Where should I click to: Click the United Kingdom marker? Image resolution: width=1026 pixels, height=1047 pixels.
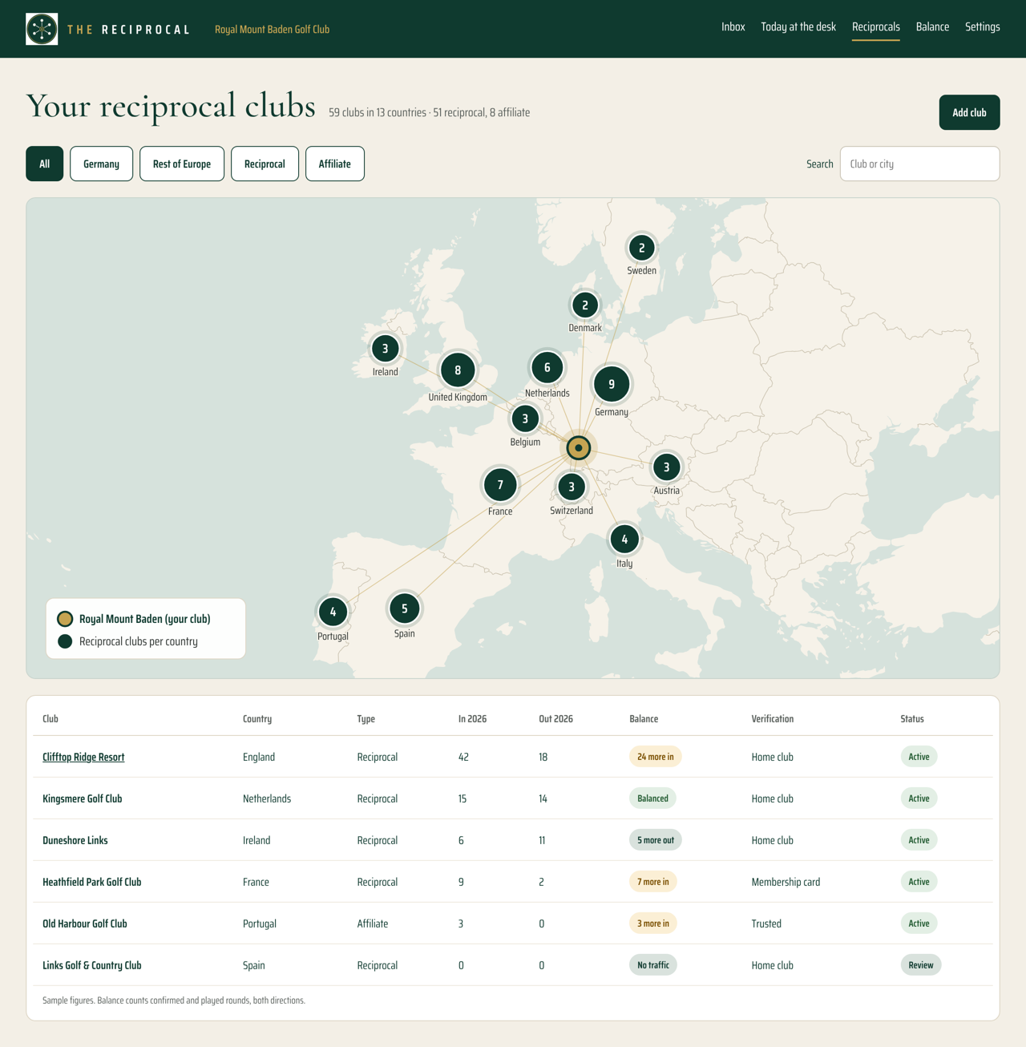point(458,370)
